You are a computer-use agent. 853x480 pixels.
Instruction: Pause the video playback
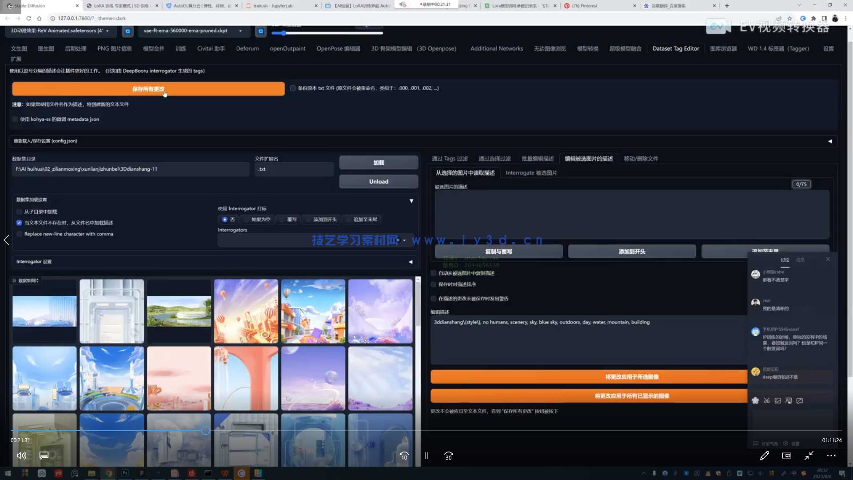coord(426,456)
